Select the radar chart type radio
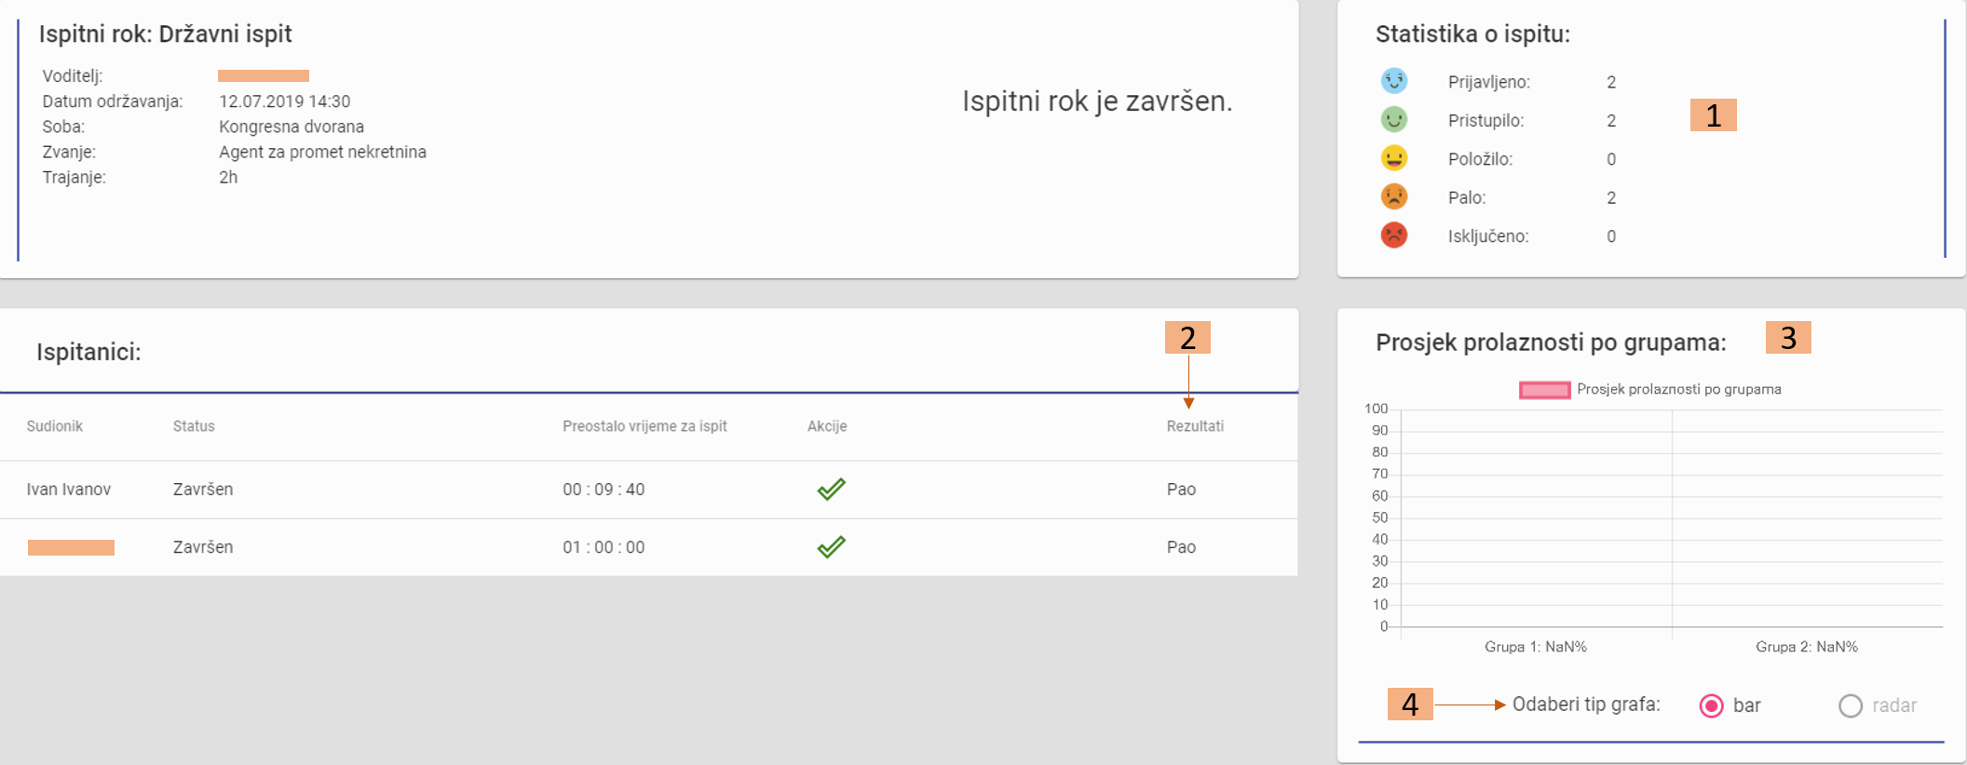This screenshot has width=1967, height=765. [1851, 705]
